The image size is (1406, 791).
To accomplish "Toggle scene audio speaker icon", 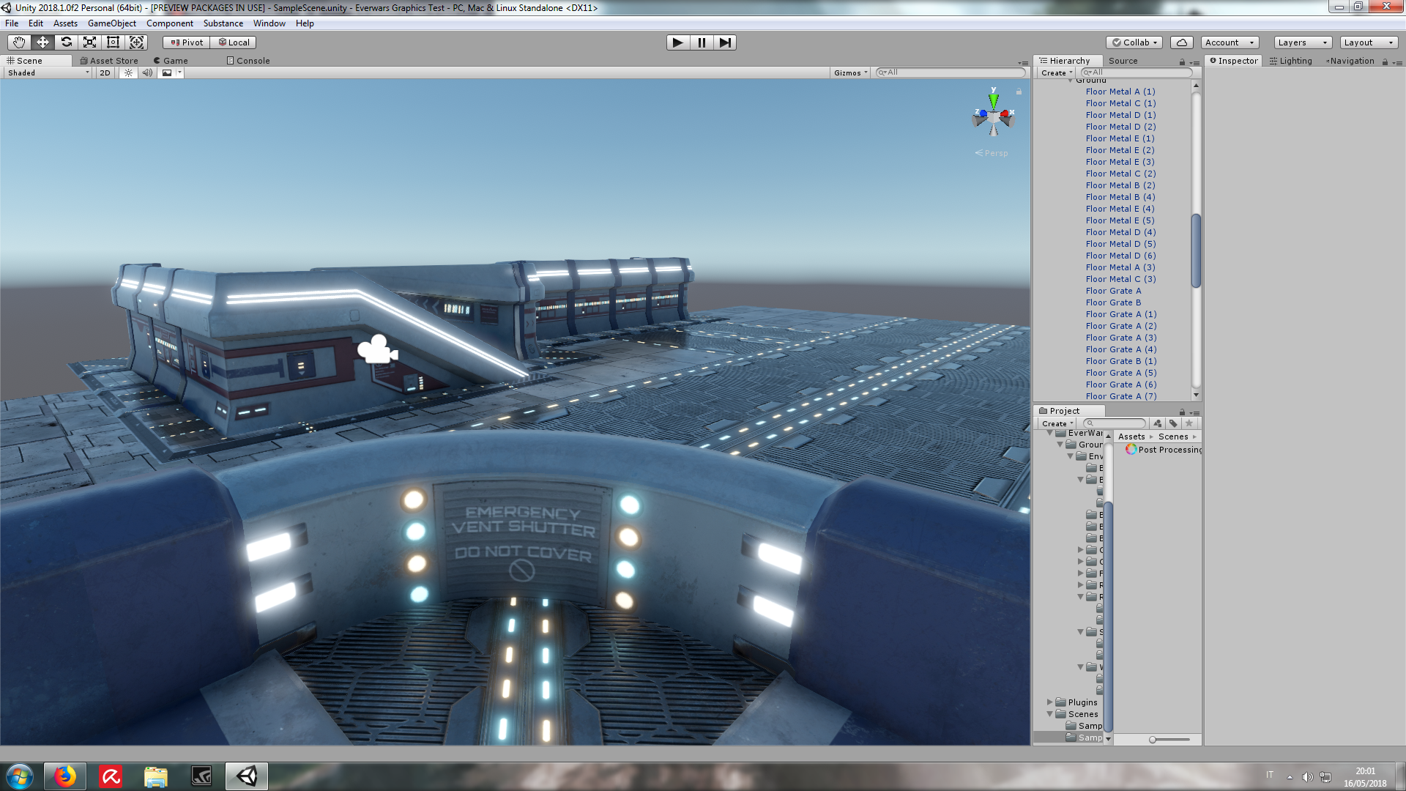I will [147, 73].
